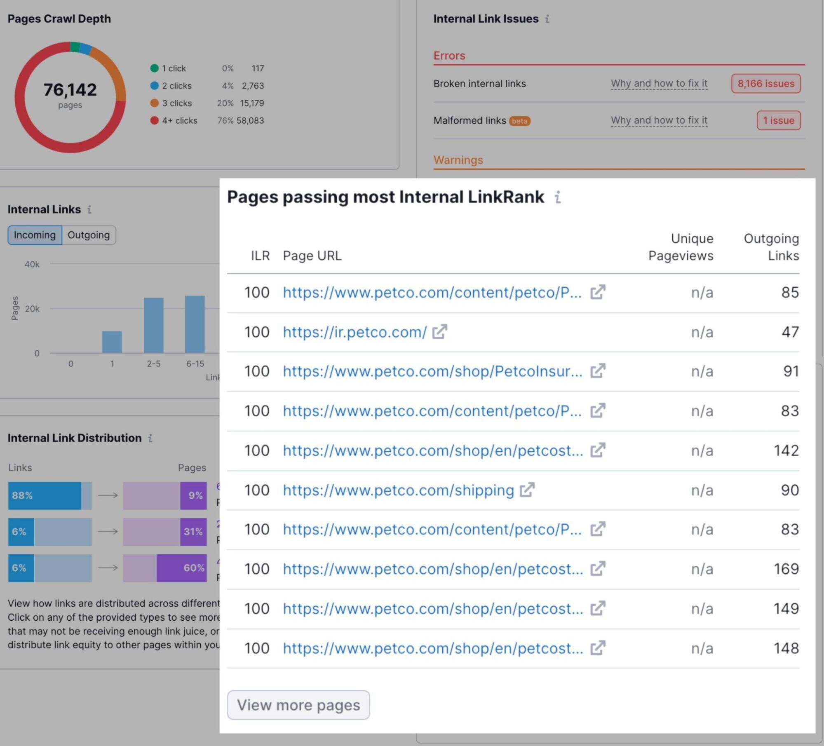Click info icon next to Internal Link Issues
The image size is (824, 746).
547,19
